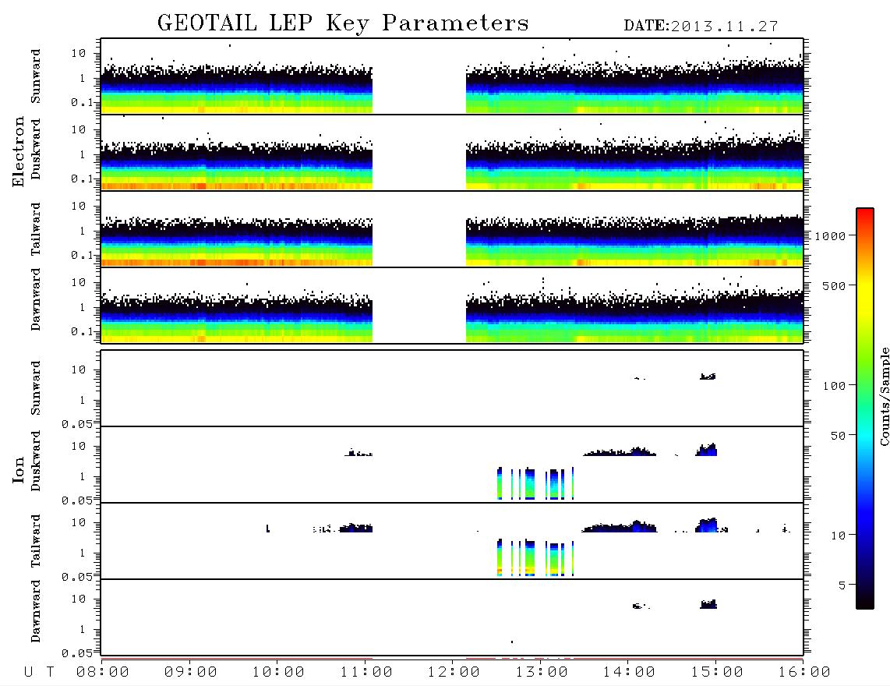This screenshot has width=890, height=686.
Task: Click the Ion Tailward low-energy burst near 13:00
Action: [x=536, y=558]
